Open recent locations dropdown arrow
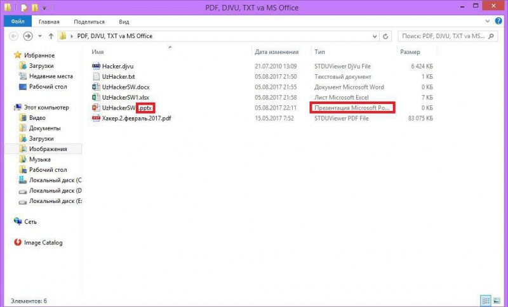This screenshot has height=307, width=508. coord(40,36)
